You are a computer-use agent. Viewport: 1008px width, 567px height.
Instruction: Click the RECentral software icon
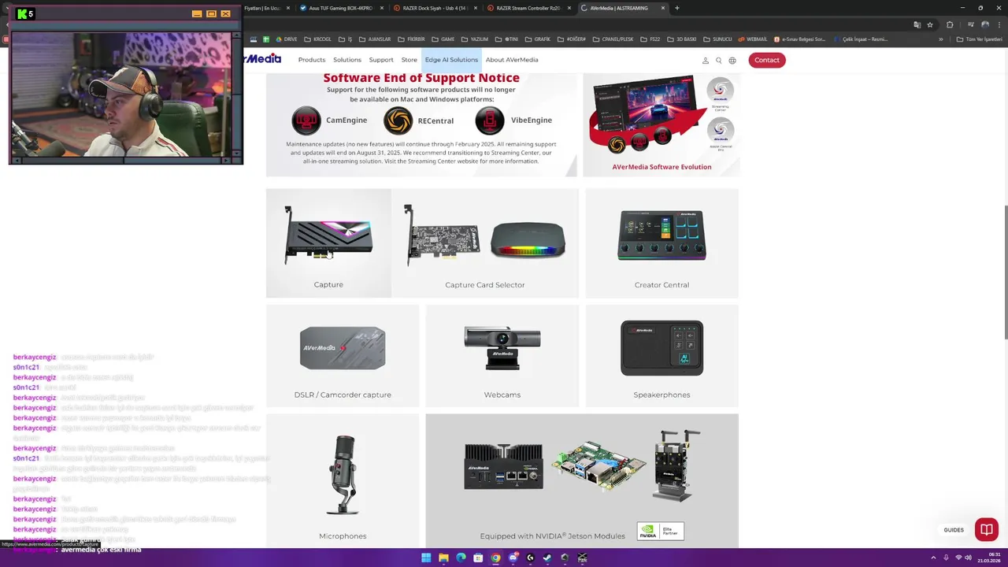[x=398, y=120]
